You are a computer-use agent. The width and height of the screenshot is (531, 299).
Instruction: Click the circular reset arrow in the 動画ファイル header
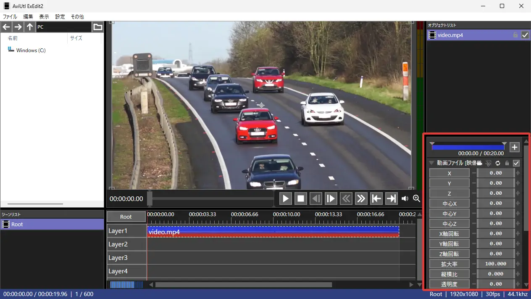point(498,163)
